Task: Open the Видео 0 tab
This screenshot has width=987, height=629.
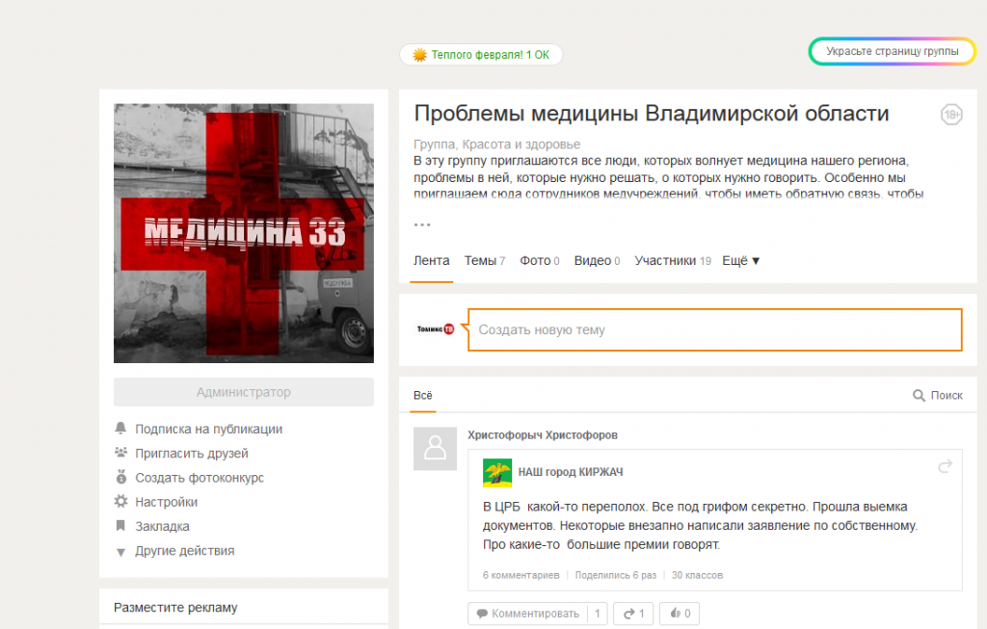Action: point(597,260)
